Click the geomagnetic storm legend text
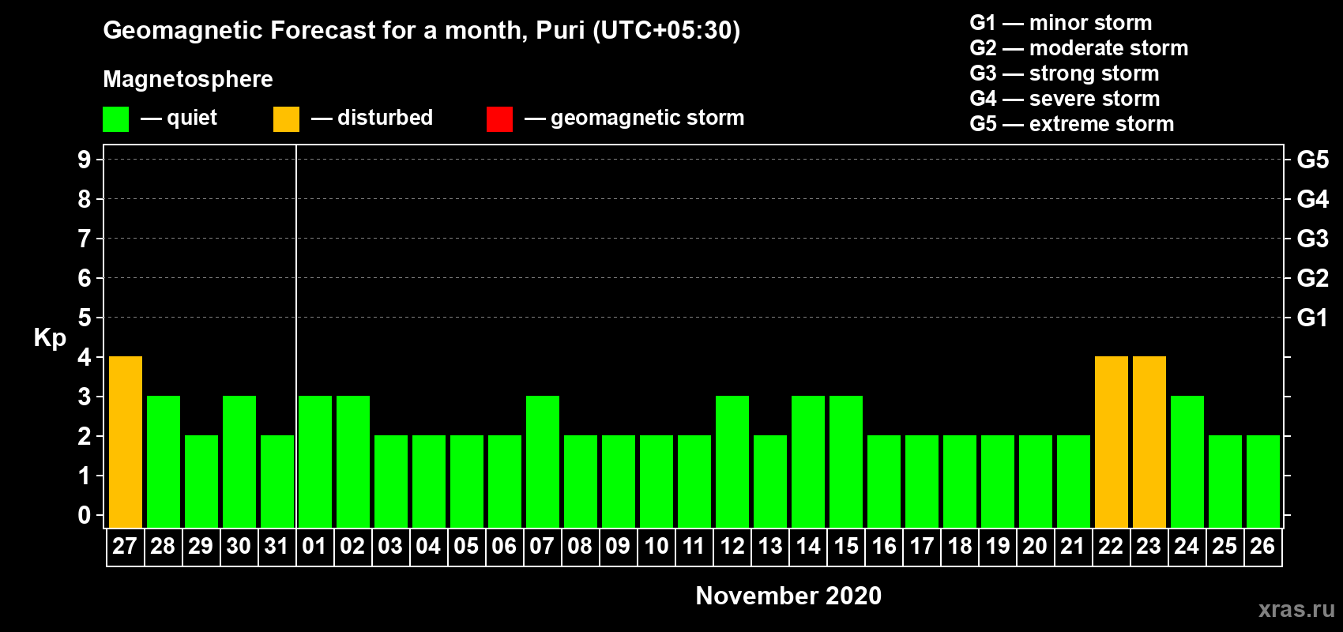The height and width of the screenshot is (632, 1343). 648,118
